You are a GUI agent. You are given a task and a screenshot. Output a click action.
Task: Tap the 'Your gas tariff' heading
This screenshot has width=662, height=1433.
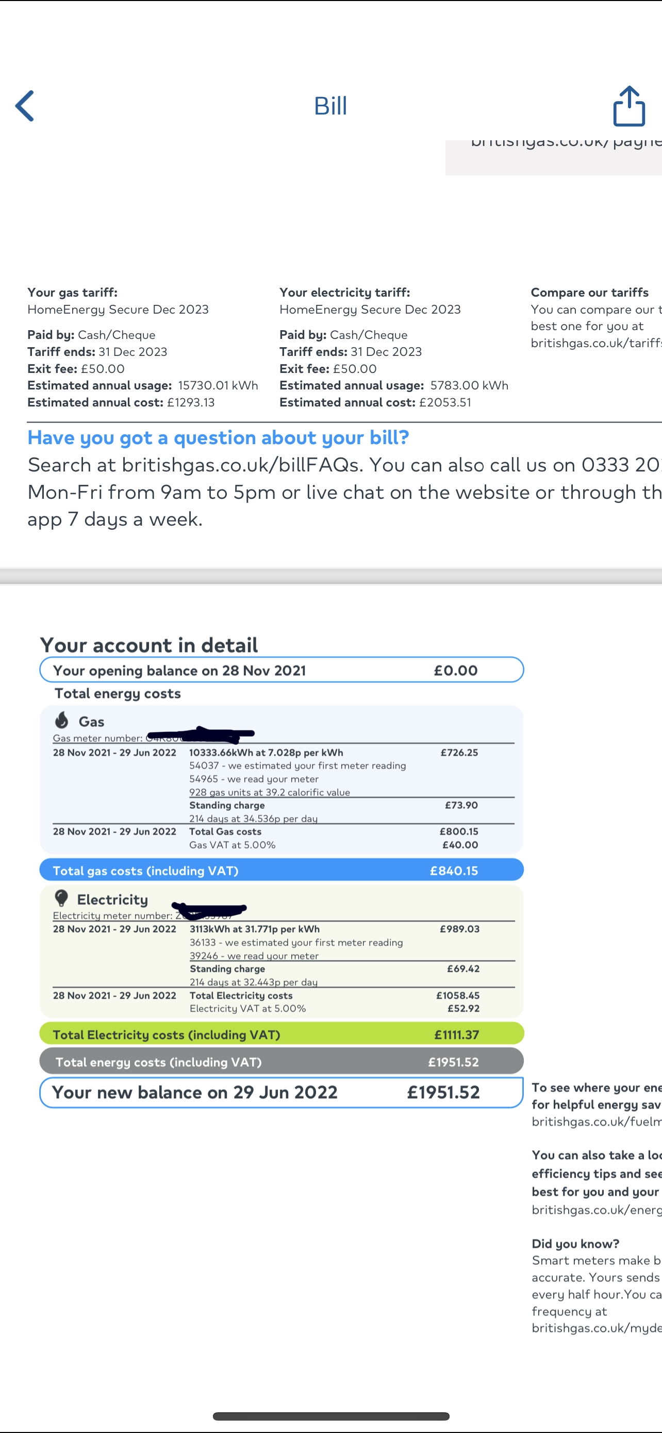pos(72,292)
